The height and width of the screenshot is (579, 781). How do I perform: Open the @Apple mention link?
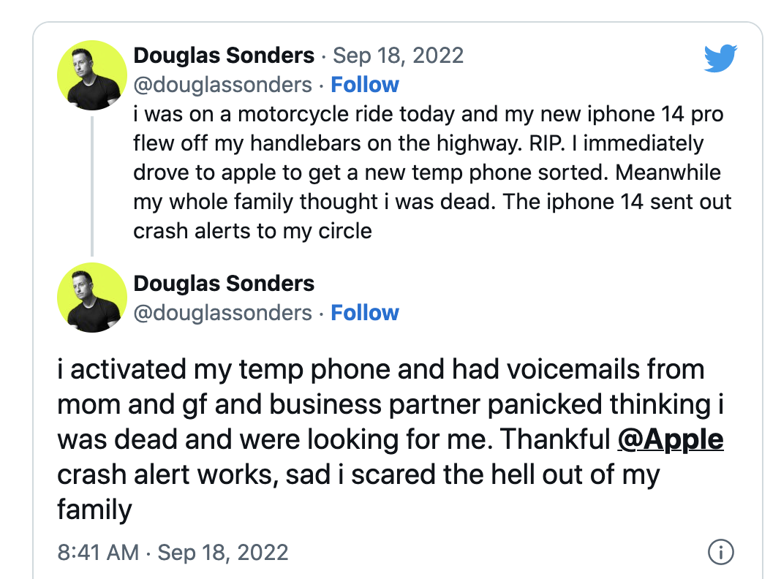click(671, 440)
